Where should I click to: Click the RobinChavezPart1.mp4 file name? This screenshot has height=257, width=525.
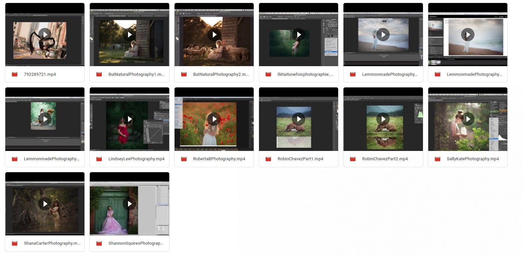300,159
